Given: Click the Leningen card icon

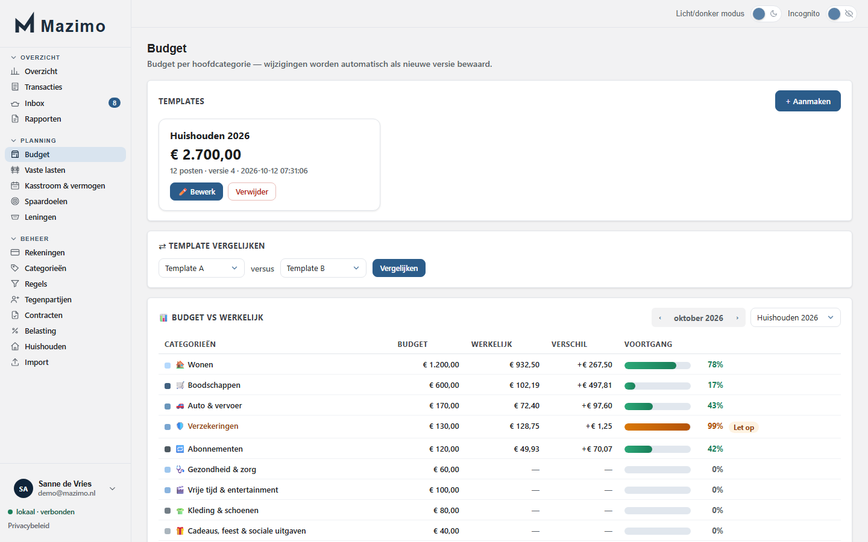Looking at the screenshot, I should (x=15, y=217).
